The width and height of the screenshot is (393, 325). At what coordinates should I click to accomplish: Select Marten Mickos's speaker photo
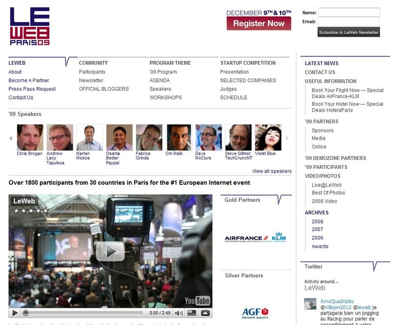(x=89, y=137)
